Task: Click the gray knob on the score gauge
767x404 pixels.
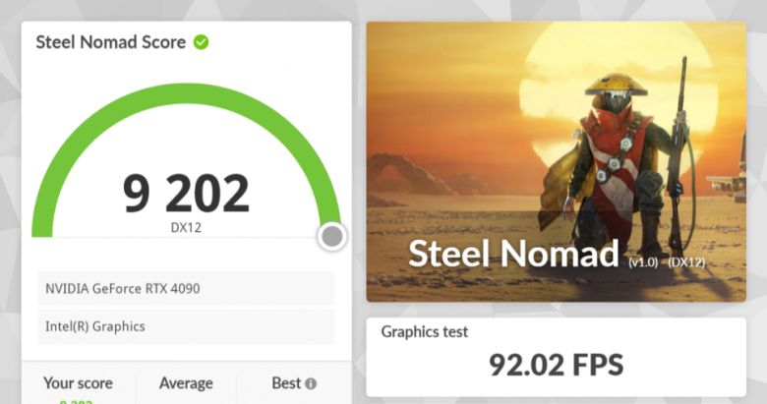Action: pos(332,236)
